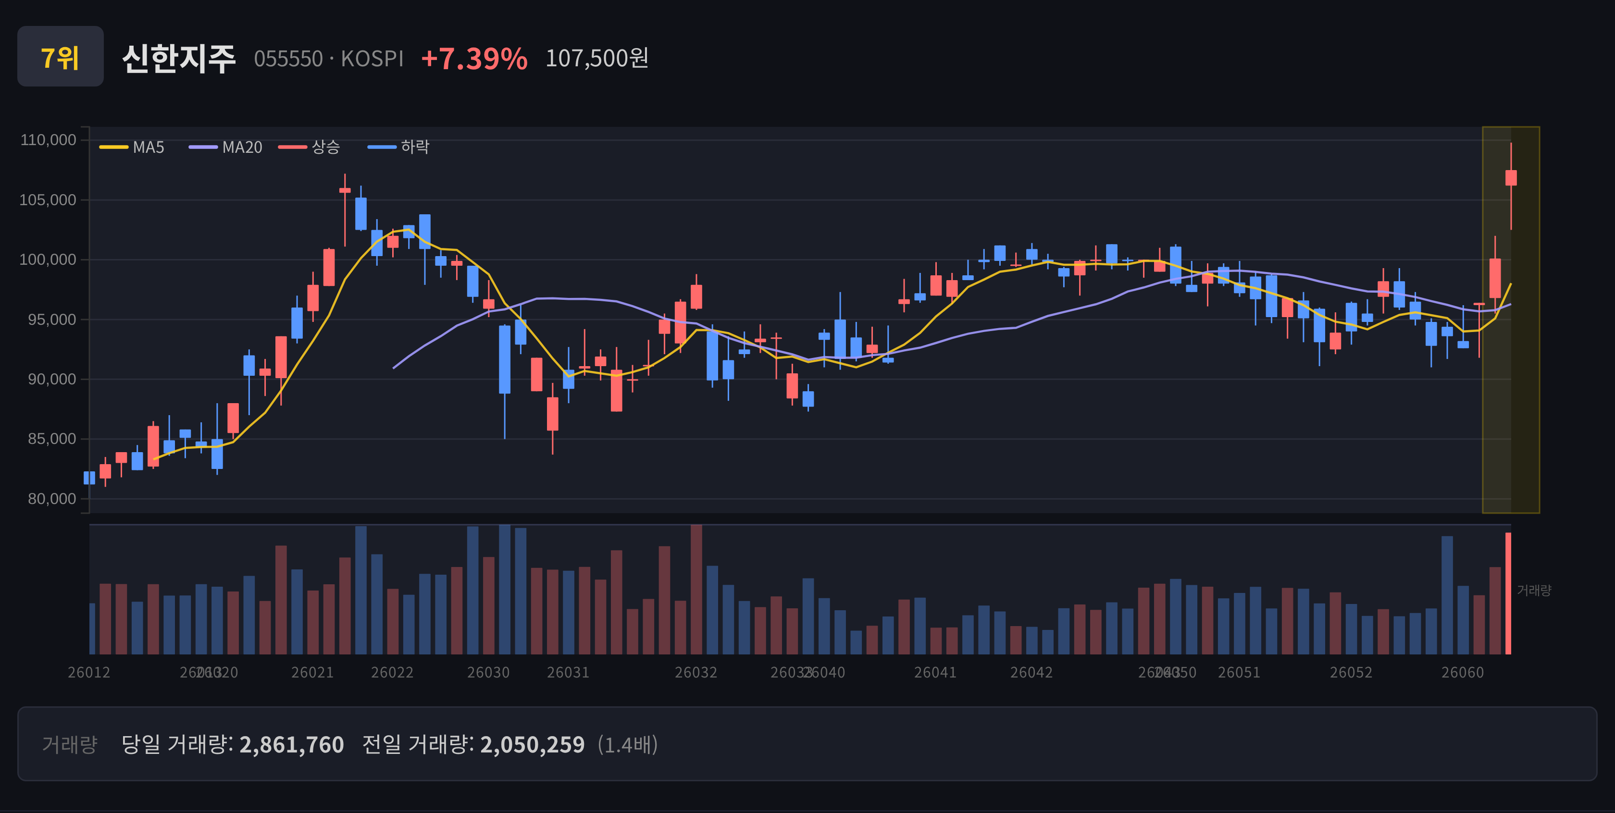1615x813 pixels.
Task: Click the 당일 거래량 label
Action: 177,745
